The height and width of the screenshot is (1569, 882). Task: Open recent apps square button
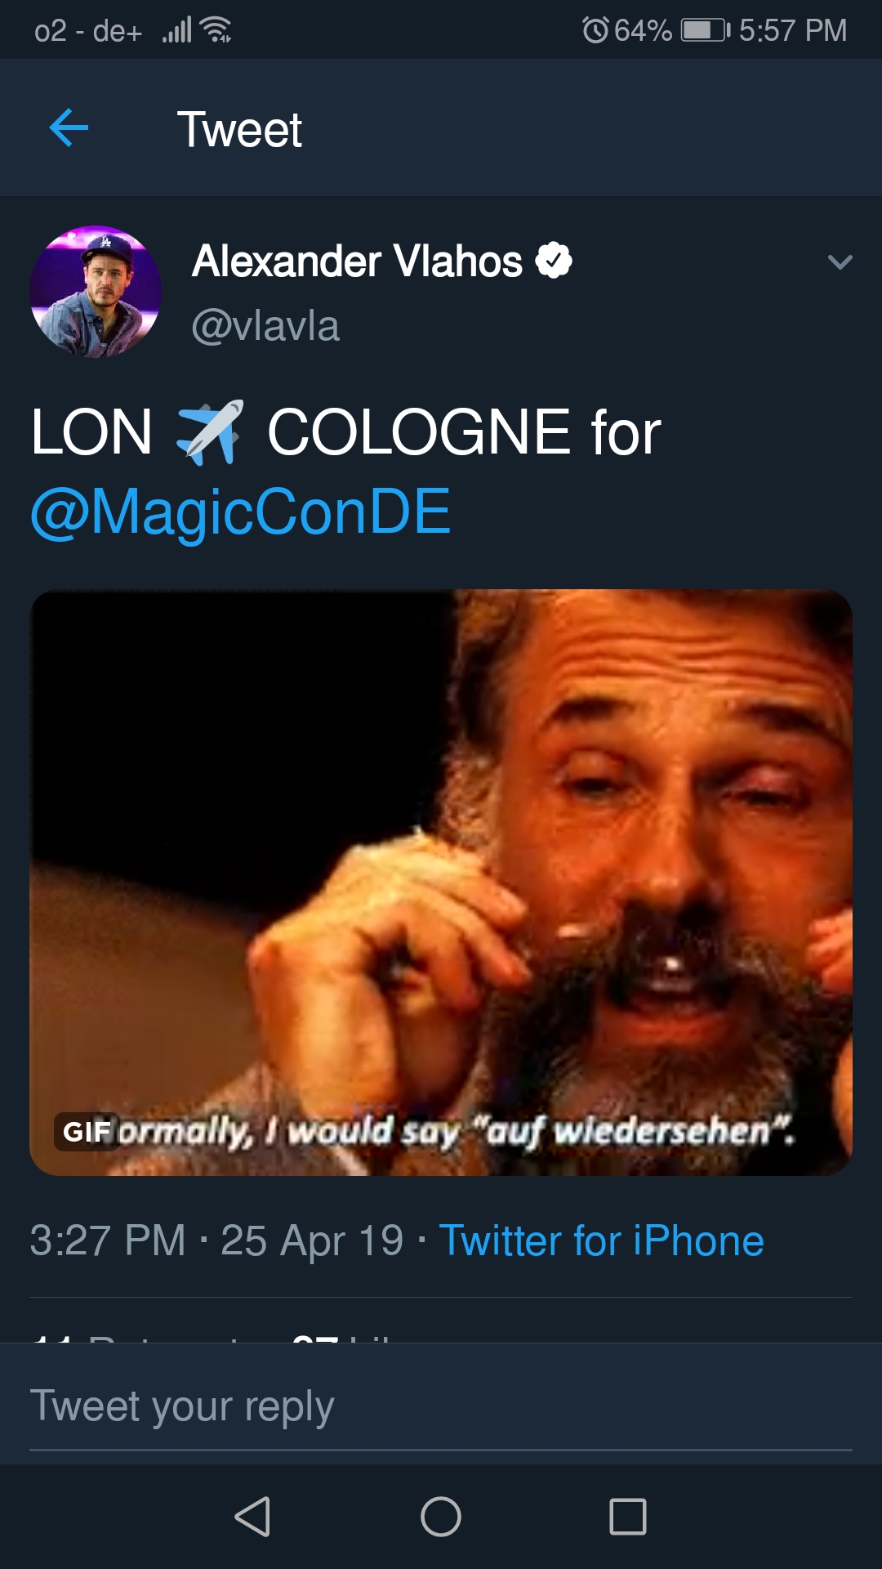[x=628, y=1517]
